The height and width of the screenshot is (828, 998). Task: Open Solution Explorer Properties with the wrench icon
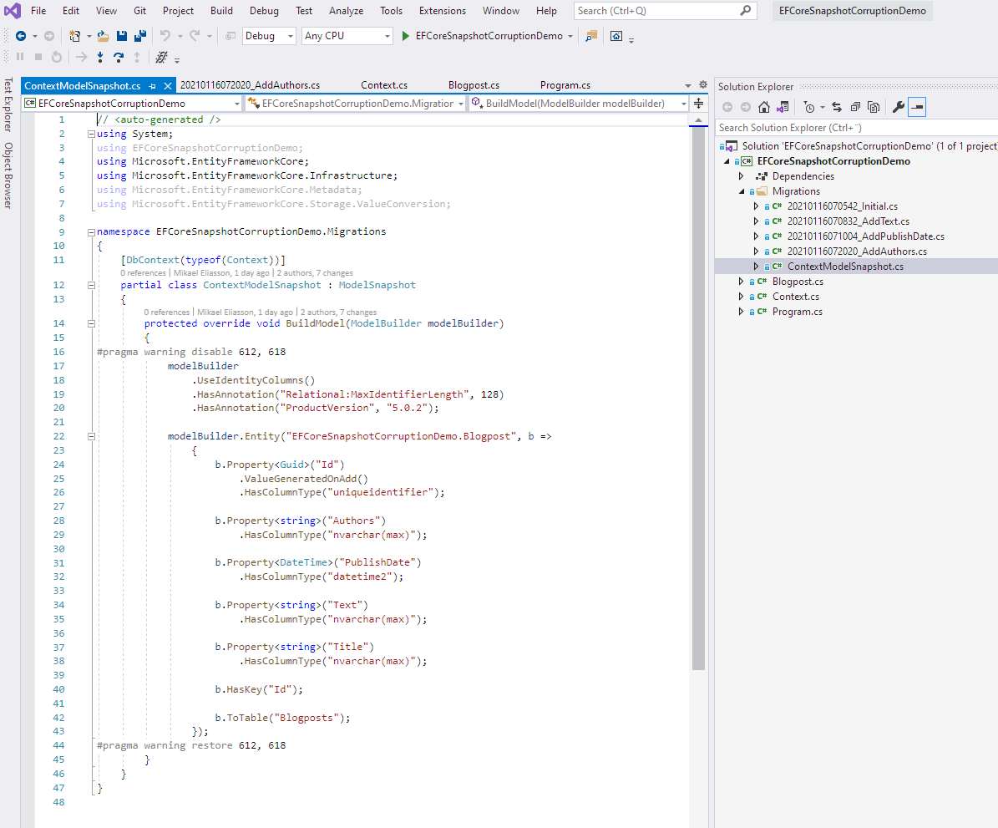click(899, 107)
